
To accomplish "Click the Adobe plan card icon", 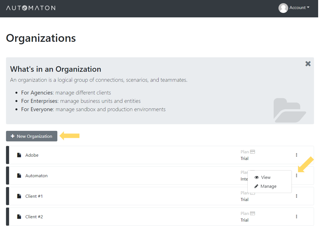I will [253, 152].
